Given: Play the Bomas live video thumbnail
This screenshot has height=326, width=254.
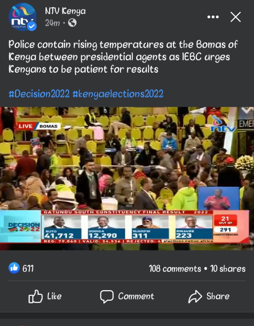Looking at the screenshot, I should click(x=127, y=179).
